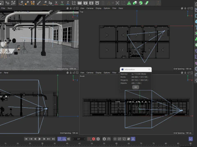Click the zoom arrow icon in Top viewport
This screenshot has width=197, height=147.
185,8
